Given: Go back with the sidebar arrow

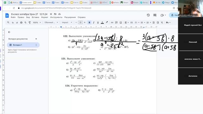Looking at the screenshot, I should pyautogui.click(x=9, y=32).
